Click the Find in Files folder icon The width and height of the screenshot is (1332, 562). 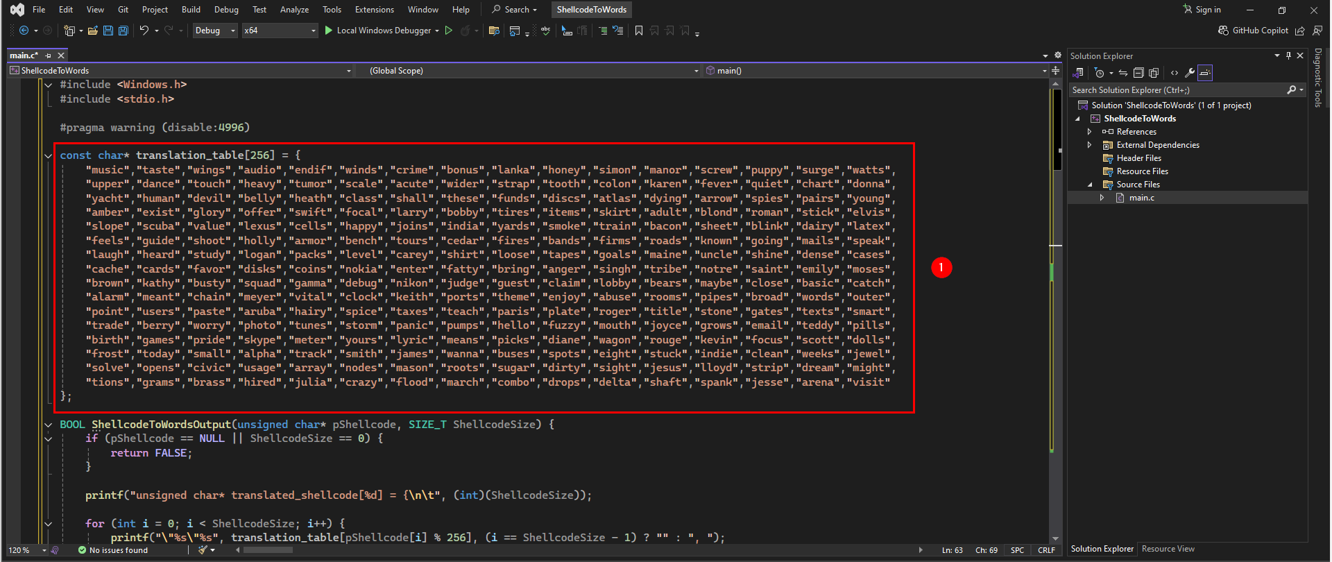point(494,31)
